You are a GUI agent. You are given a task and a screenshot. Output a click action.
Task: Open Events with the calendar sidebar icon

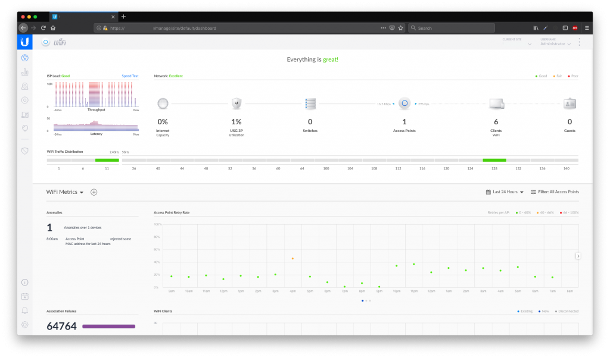pyautogui.click(x=24, y=296)
